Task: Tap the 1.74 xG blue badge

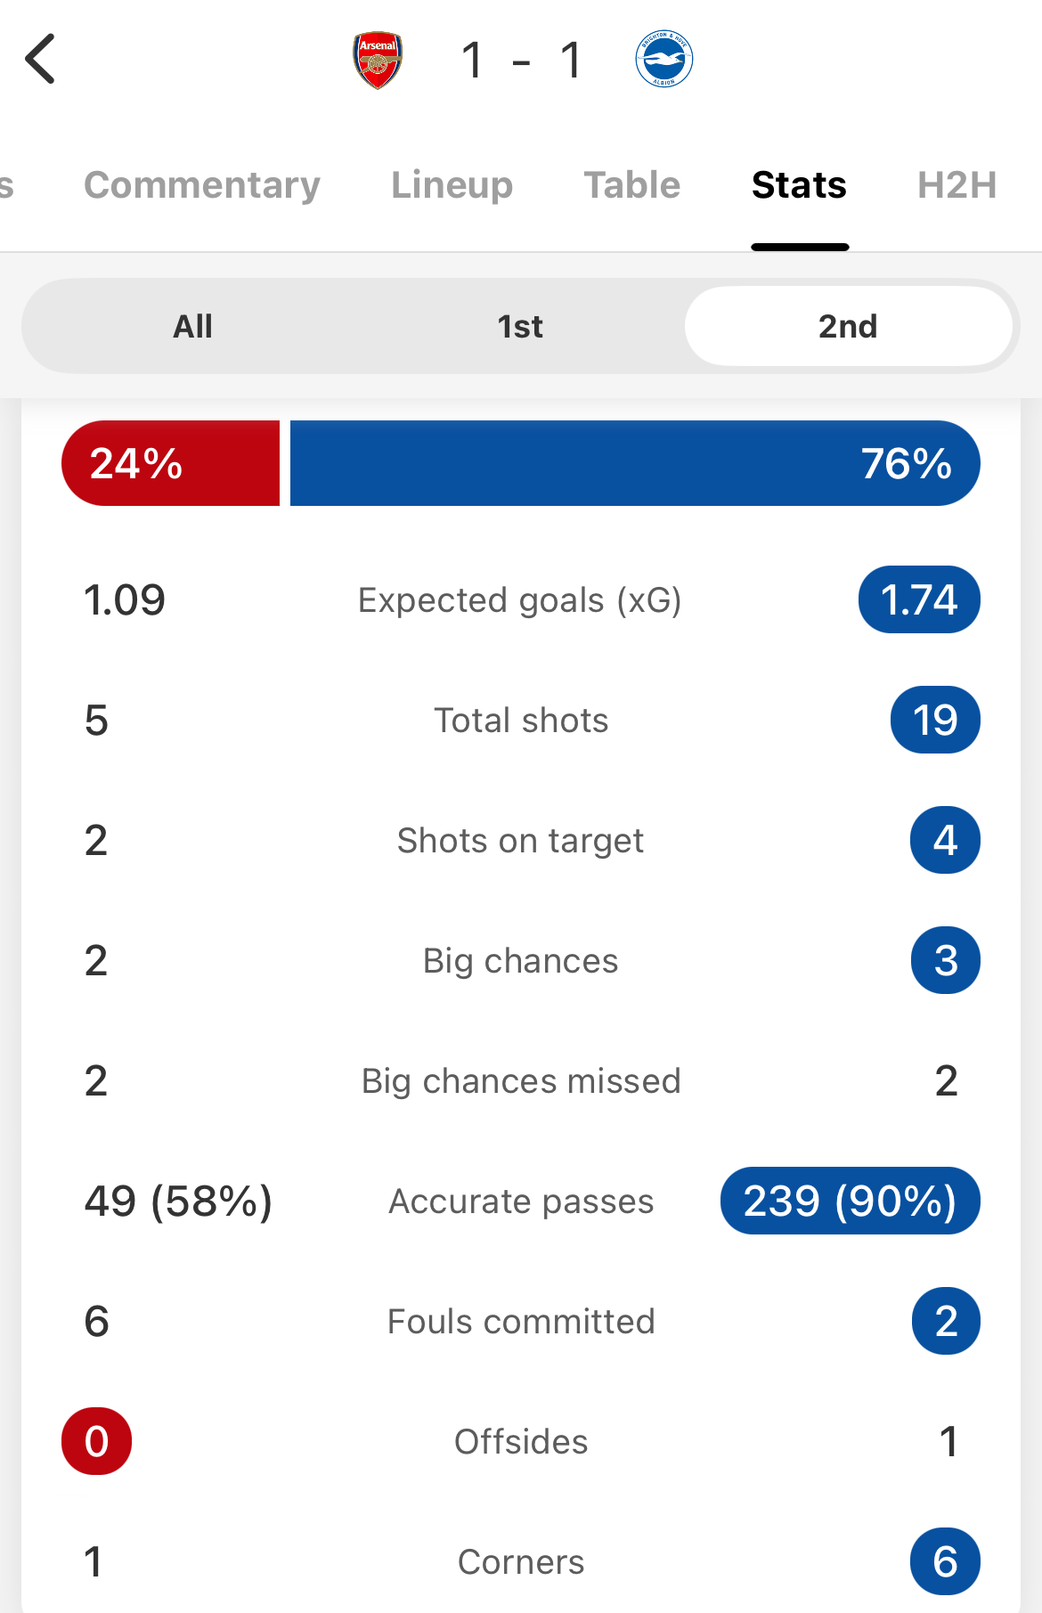Action: [919, 599]
